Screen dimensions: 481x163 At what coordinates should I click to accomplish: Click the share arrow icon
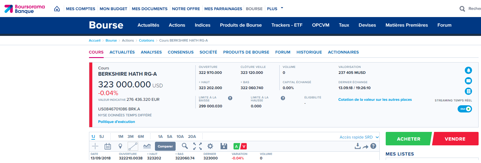pyautogui.click(x=365, y=147)
